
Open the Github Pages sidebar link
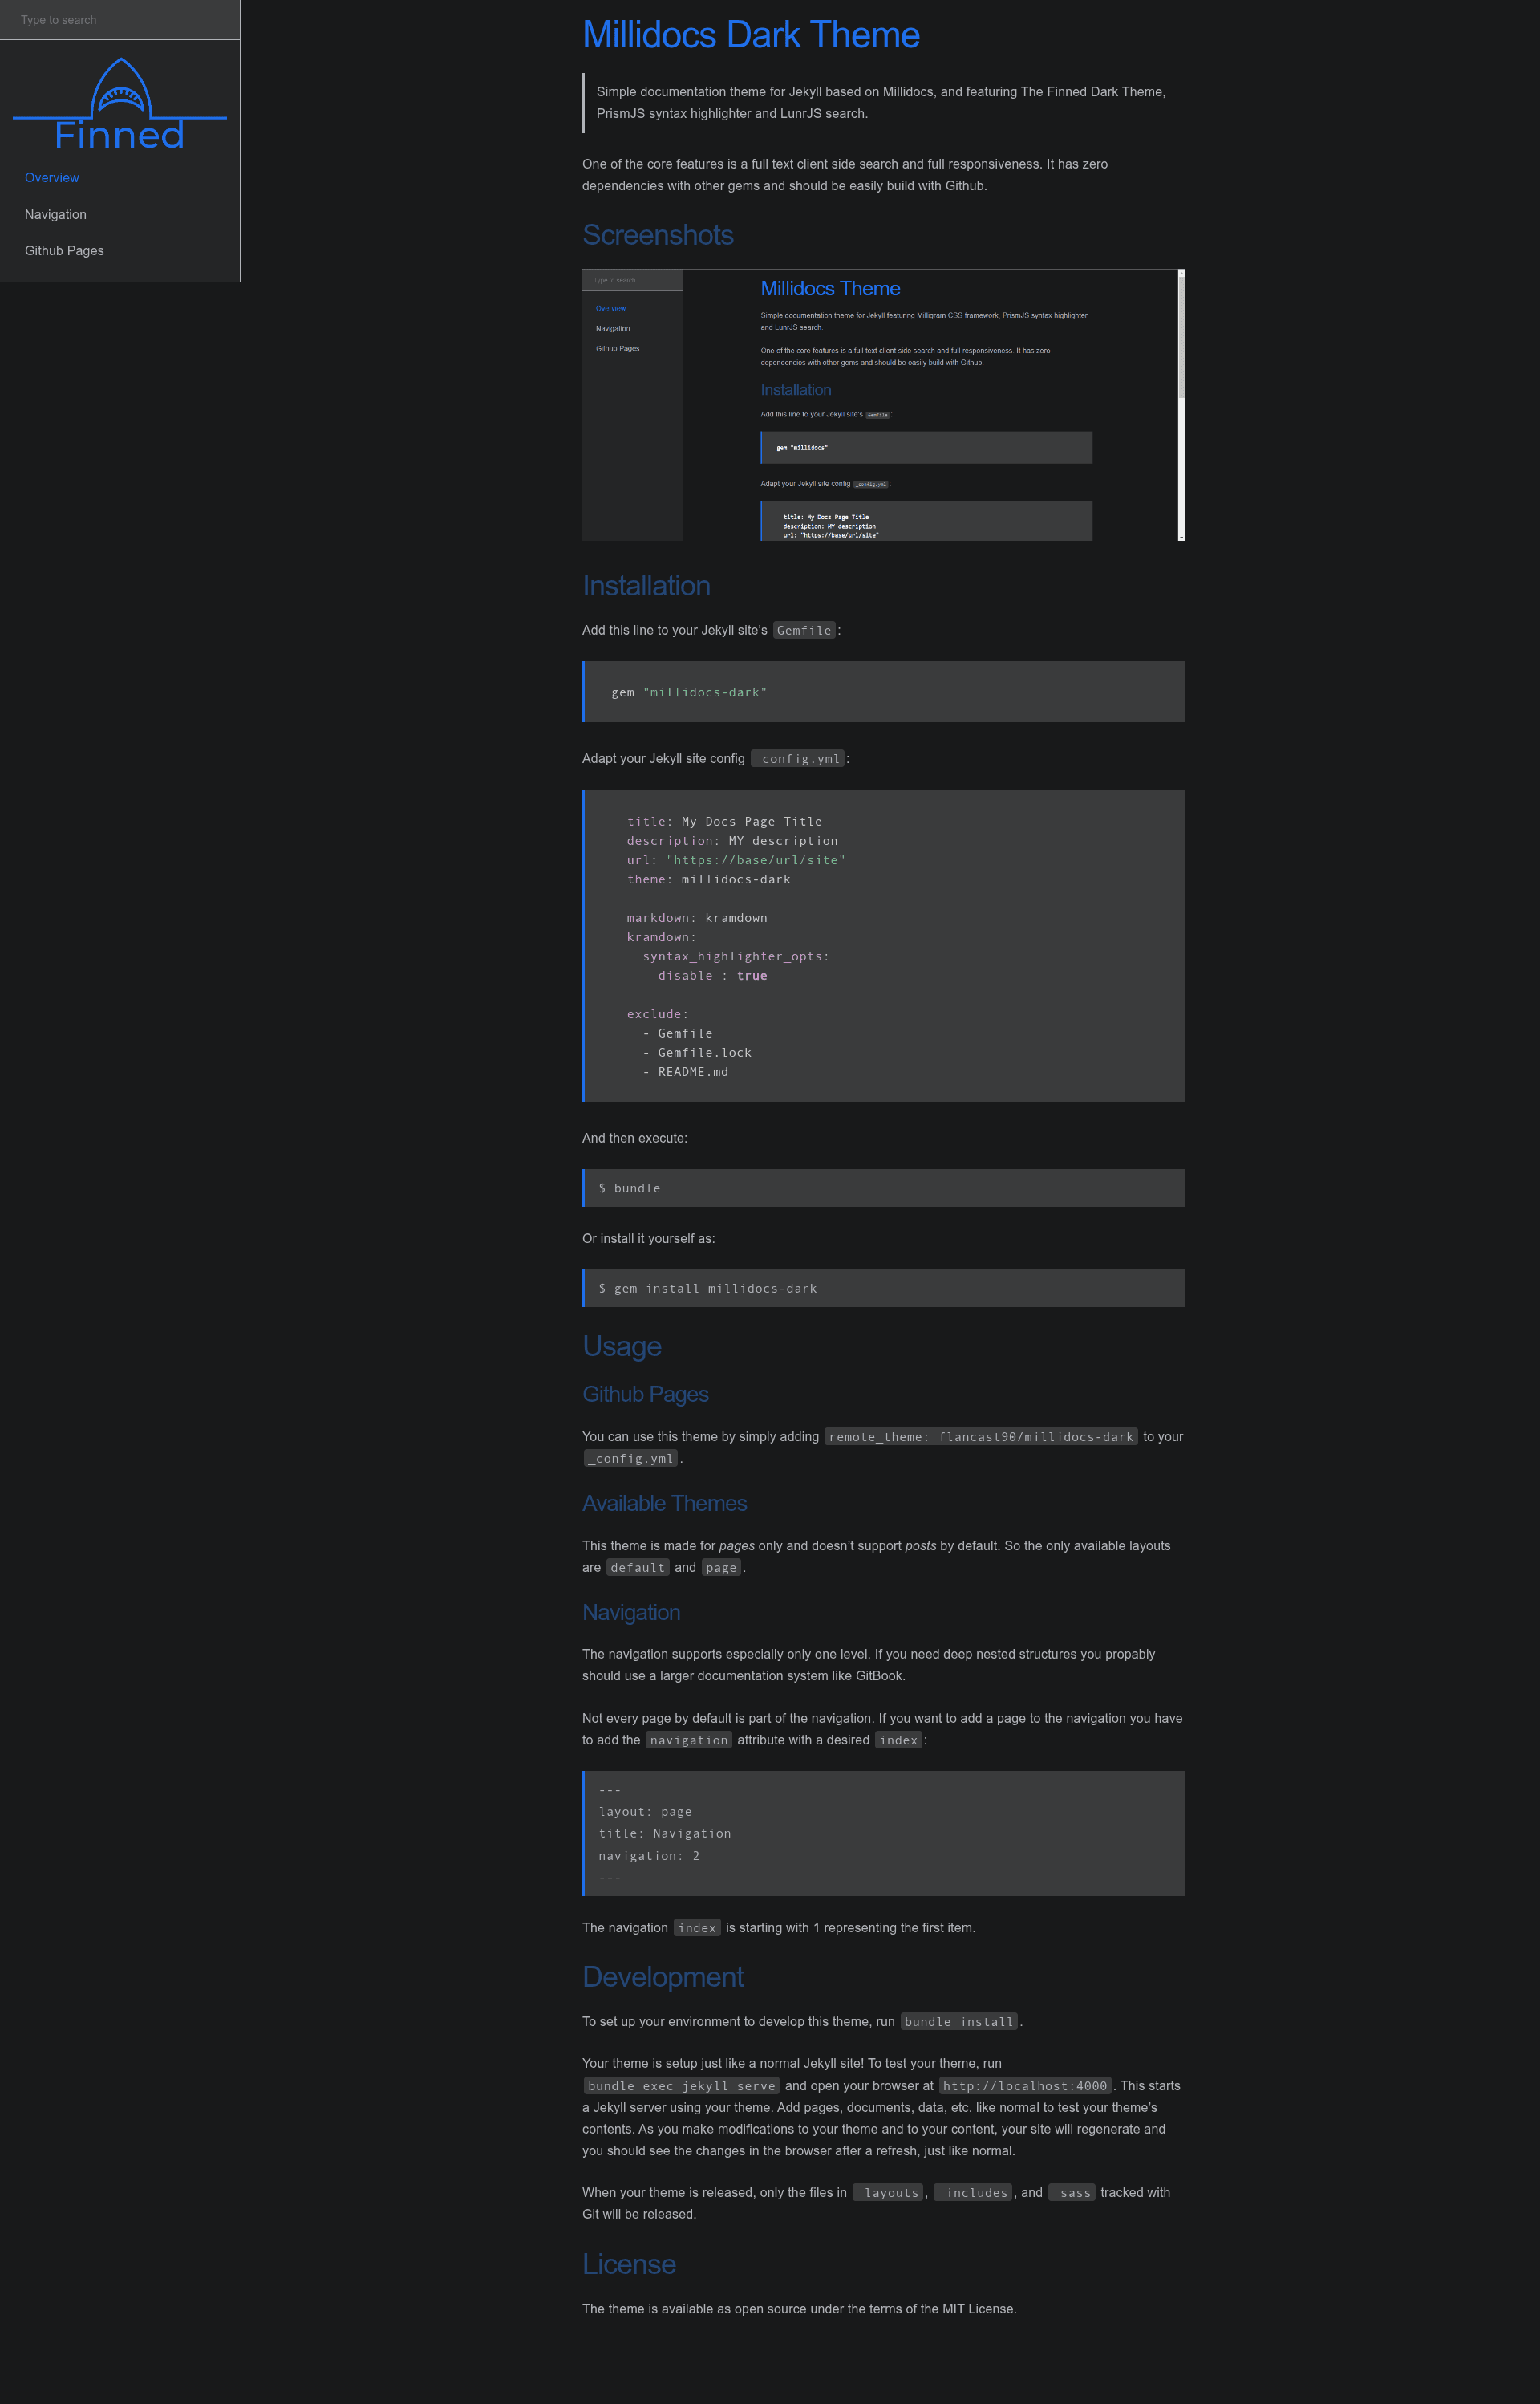(x=64, y=250)
